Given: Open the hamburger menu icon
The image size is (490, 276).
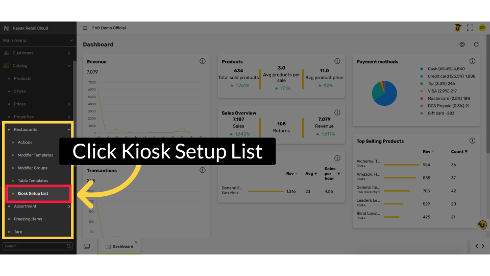Looking at the screenshot, I should coord(85,28).
